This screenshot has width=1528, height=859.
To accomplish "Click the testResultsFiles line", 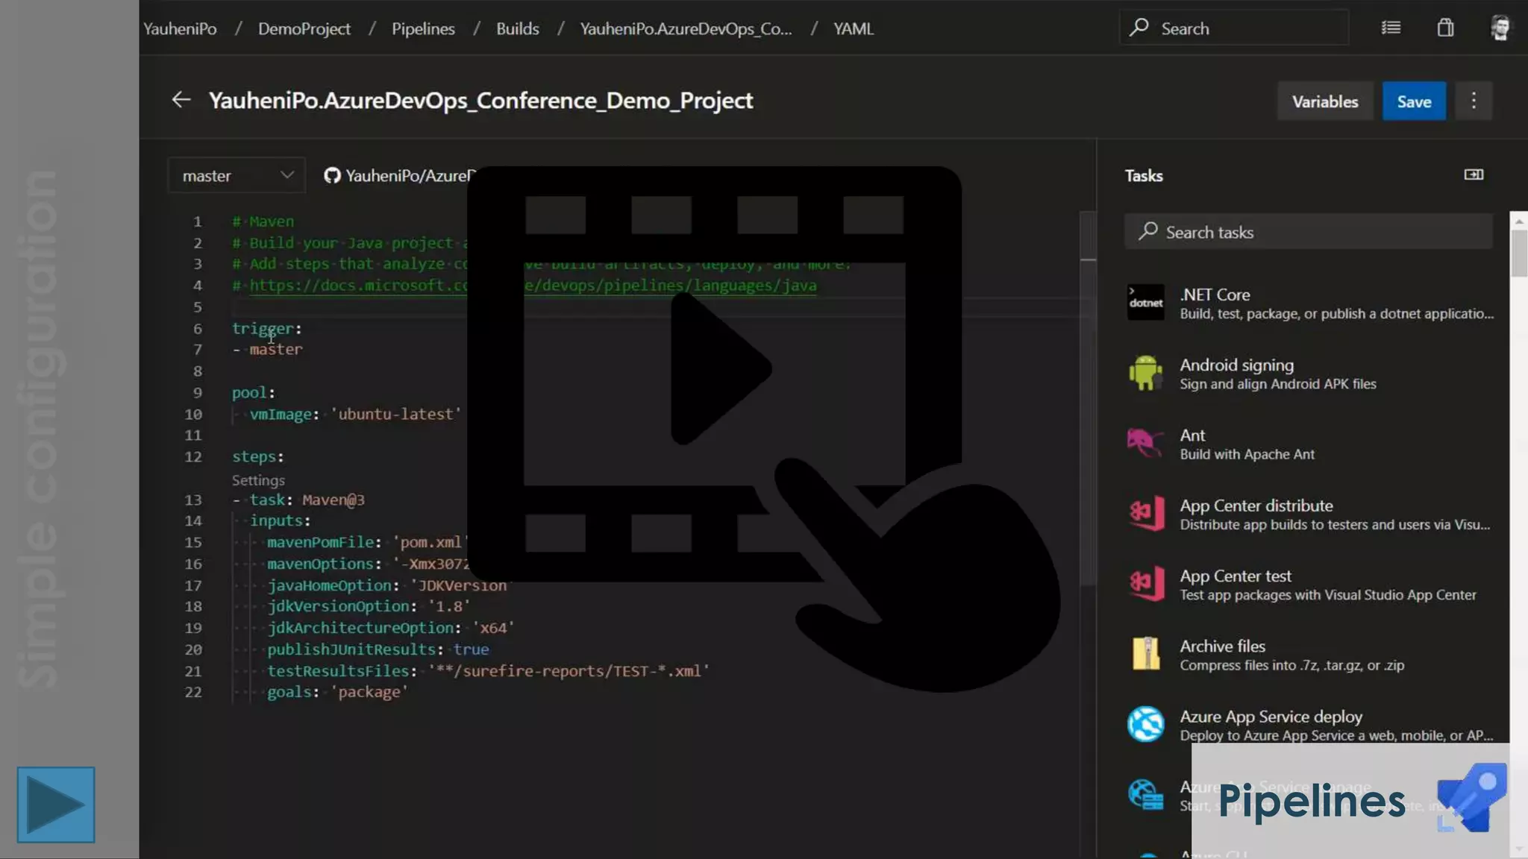I will [x=488, y=671].
